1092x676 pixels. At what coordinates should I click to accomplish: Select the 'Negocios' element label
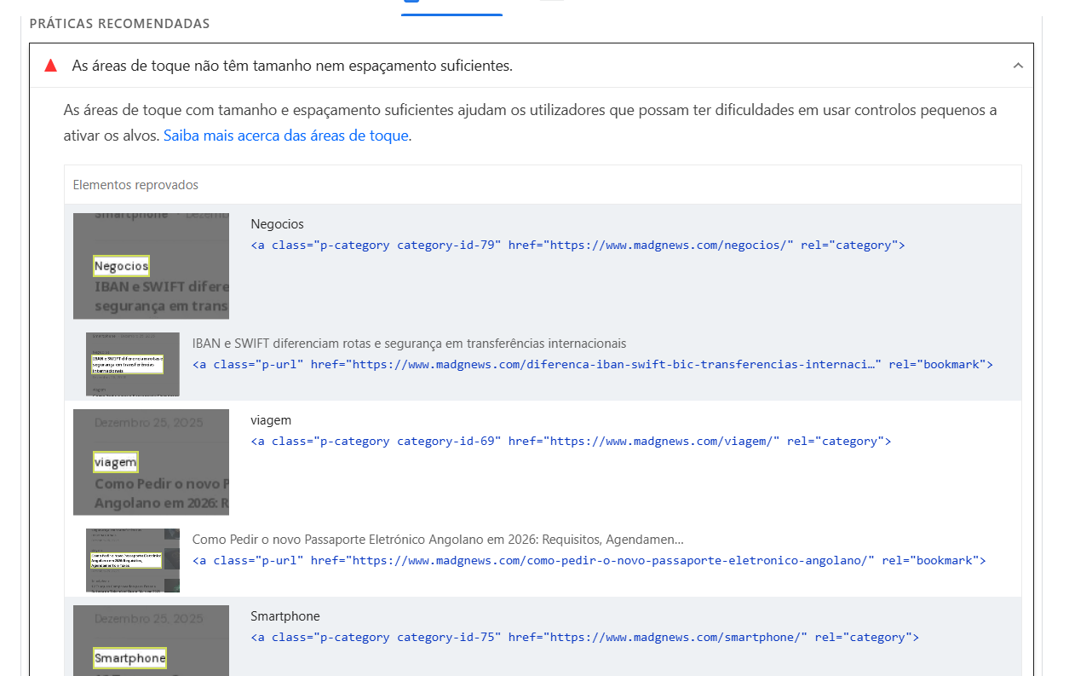point(277,224)
